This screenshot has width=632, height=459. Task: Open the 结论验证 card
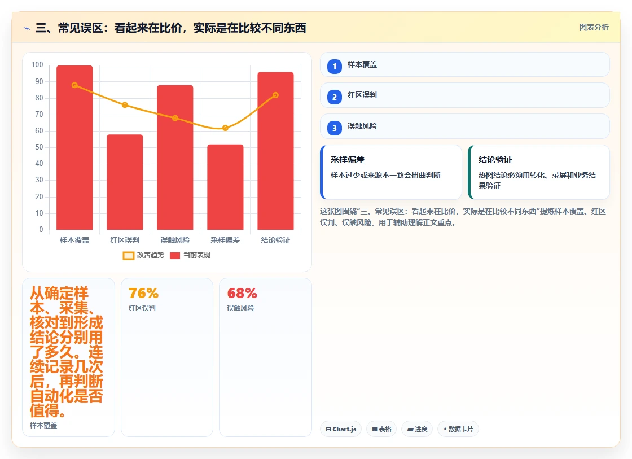point(539,172)
